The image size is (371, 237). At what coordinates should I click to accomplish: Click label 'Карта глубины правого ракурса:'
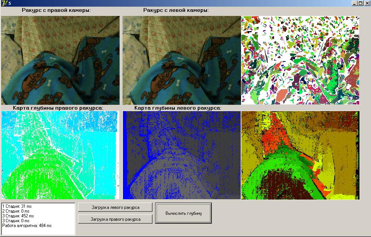[x=58, y=108]
